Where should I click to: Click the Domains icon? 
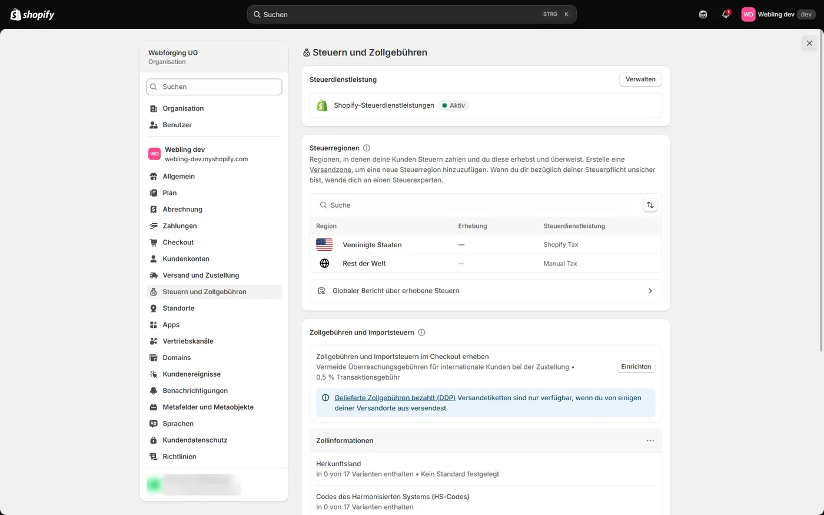(154, 358)
